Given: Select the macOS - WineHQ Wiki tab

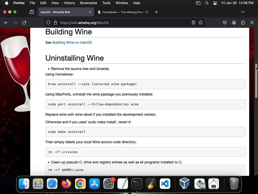Looking at the screenshot, I should tap(66, 12).
